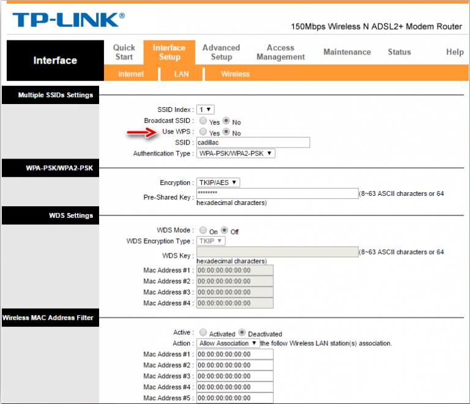Image resolution: width=470 pixels, height=404 pixels.
Task: Open the Maintenance tab
Action: (347, 52)
